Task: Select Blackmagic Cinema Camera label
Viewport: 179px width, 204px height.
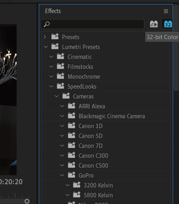Action: [112, 116]
